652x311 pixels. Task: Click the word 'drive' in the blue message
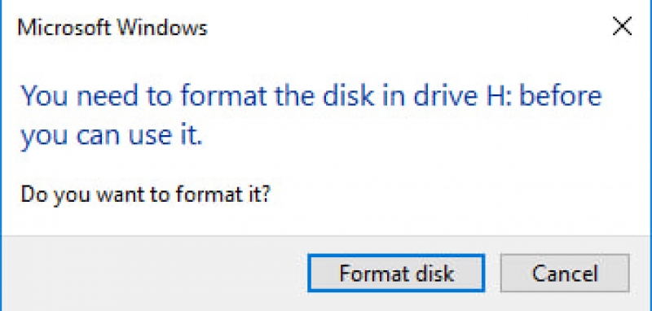(450, 95)
